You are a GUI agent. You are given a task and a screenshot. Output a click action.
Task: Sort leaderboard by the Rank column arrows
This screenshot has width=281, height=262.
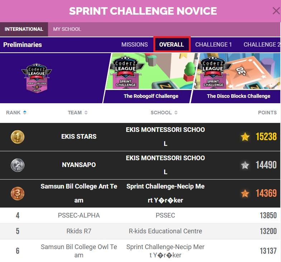(x=25, y=113)
